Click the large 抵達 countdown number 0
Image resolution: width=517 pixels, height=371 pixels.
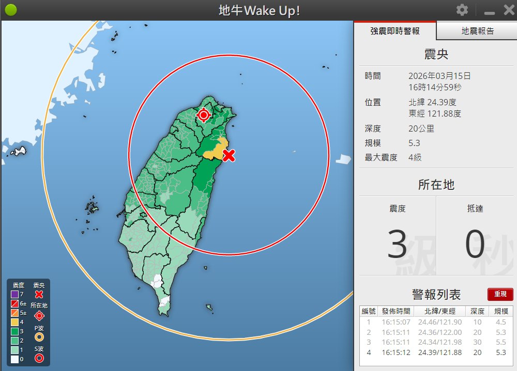[475, 244]
